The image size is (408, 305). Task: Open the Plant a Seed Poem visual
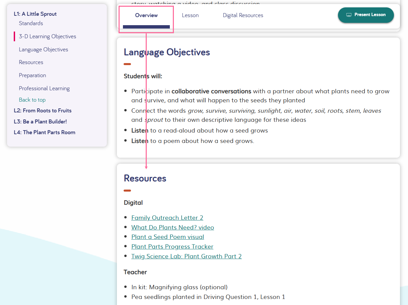coord(167,237)
